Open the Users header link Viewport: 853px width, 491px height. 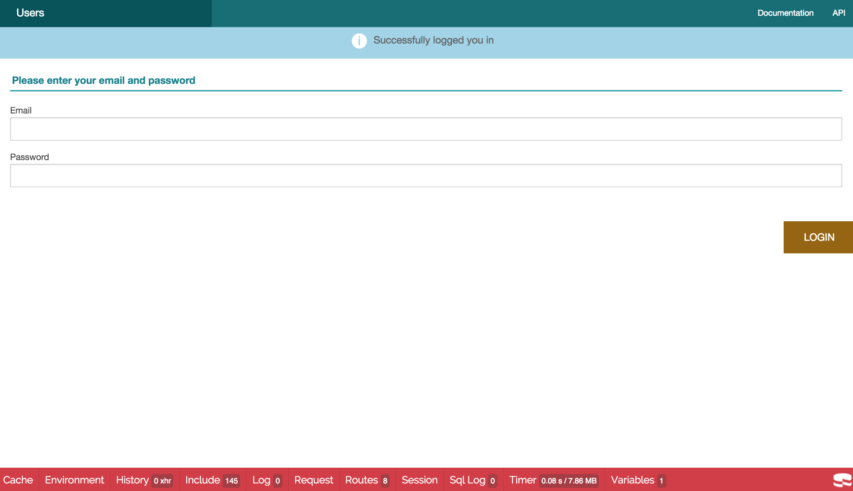30,13
